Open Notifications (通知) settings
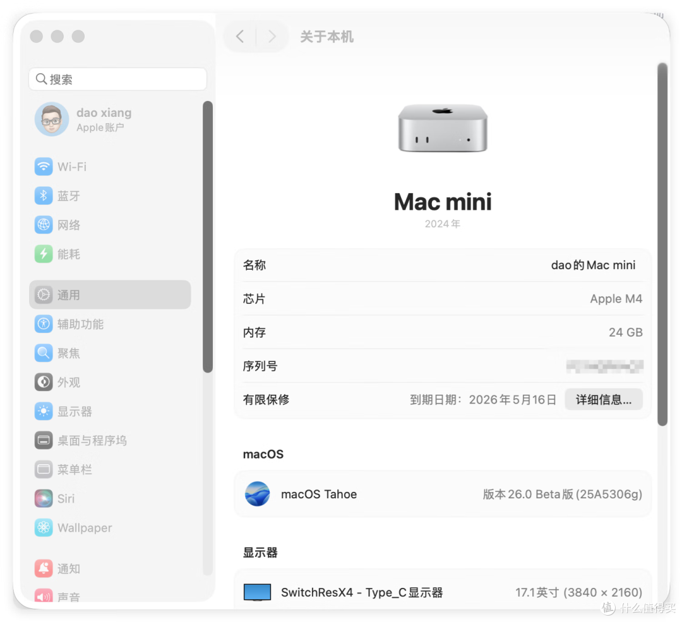Viewport: 682px width, 622px height. pos(68,568)
